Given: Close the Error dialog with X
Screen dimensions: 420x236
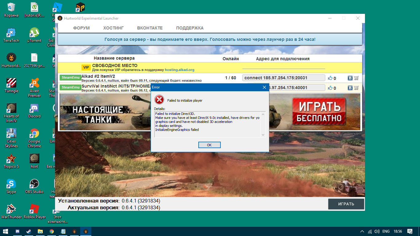Looking at the screenshot, I should tap(264, 87).
